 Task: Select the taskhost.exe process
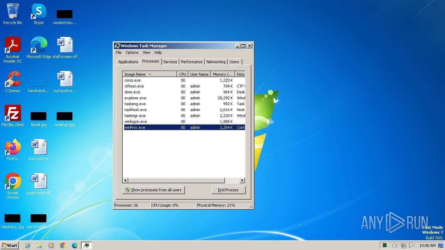184,110
